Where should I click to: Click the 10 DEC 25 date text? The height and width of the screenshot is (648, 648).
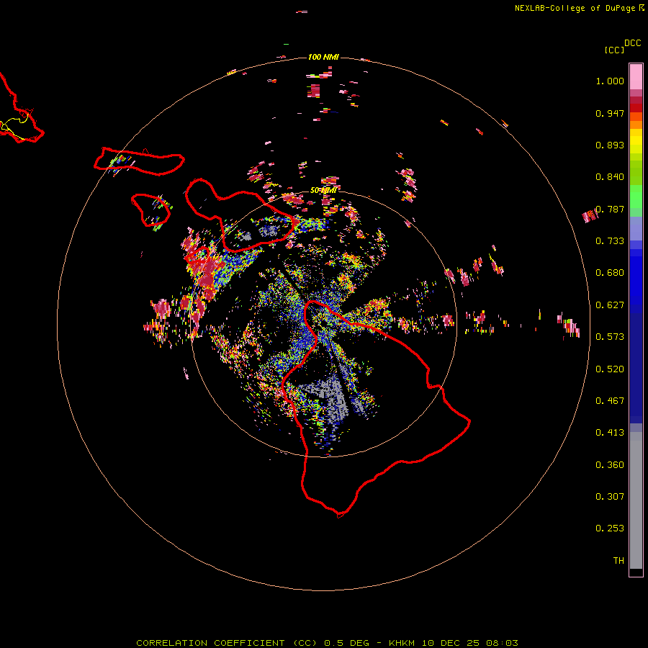click(x=451, y=643)
